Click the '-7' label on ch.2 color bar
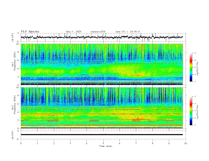The height and width of the screenshot is (161, 209). (194, 125)
